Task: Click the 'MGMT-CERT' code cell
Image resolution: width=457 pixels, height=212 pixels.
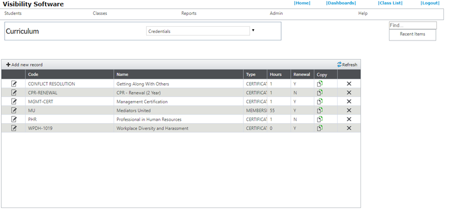Action: pos(70,101)
